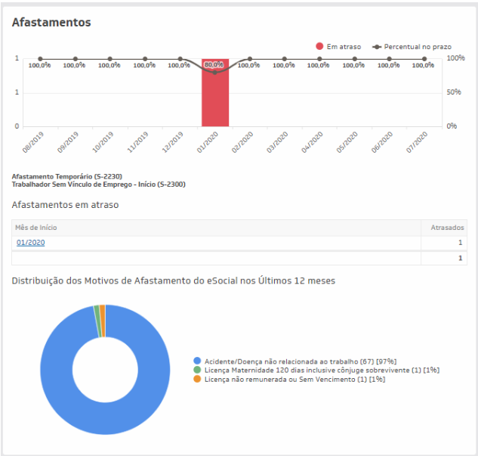Click the 12/2019 100,0% data point

click(x=180, y=59)
